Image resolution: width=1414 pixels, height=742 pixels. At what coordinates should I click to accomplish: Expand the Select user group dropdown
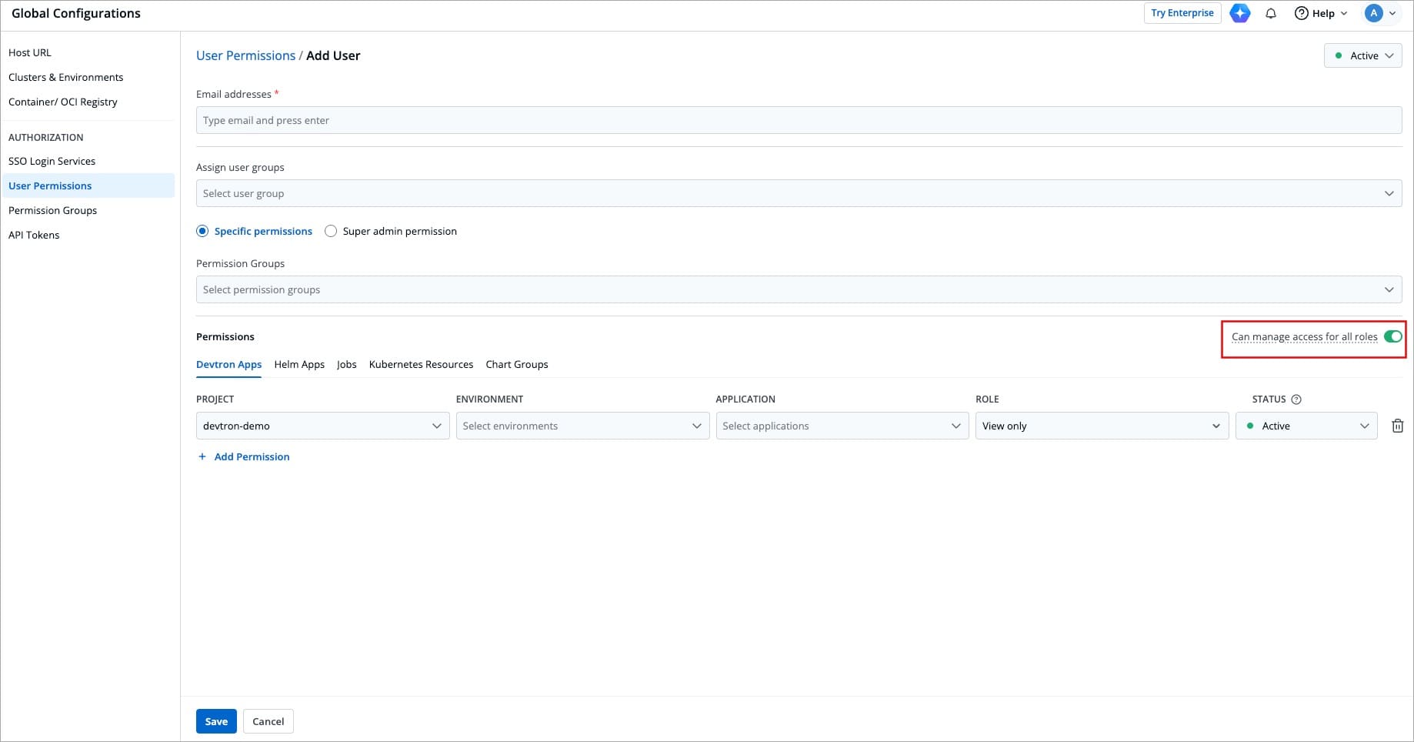pos(799,193)
